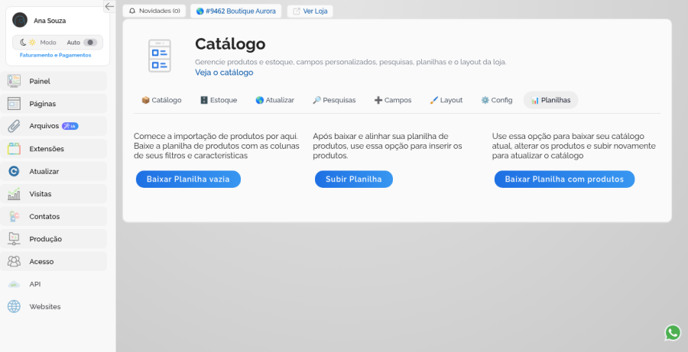Click the Atualizar sidebar icon
The image size is (688, 352).
pos(14,171)
